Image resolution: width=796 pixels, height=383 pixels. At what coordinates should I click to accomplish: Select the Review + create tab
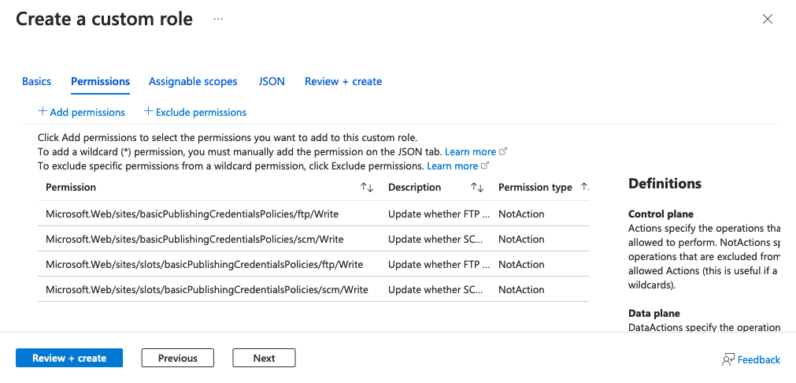343,81
